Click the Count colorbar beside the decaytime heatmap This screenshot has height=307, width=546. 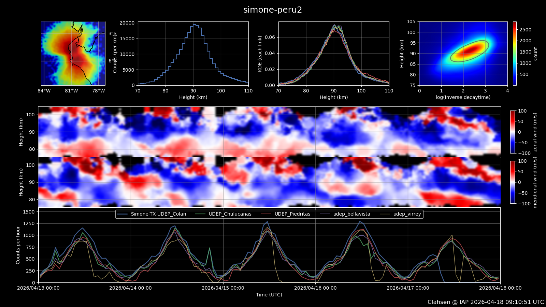pyautogui.click(x=515, y=54)
